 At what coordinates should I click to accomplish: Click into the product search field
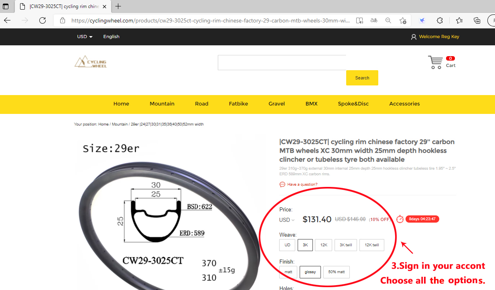282,63
